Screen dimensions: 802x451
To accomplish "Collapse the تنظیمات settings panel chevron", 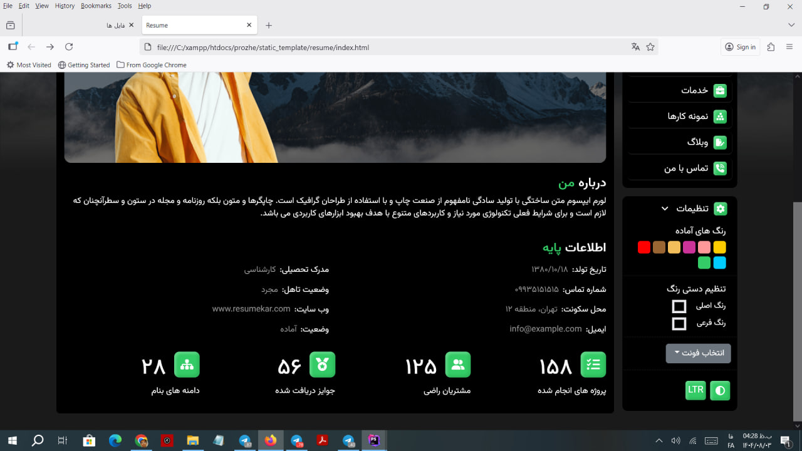I will point(665,209).
